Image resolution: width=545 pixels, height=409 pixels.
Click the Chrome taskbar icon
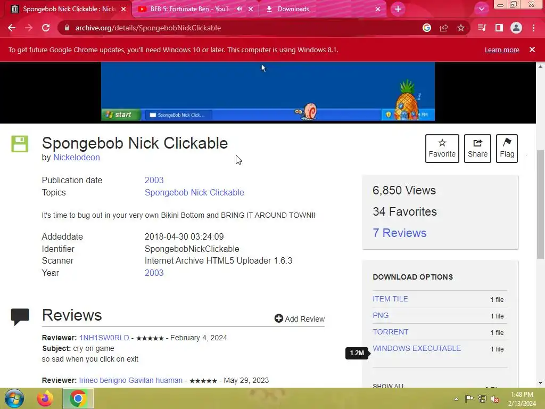coord(78,398)
